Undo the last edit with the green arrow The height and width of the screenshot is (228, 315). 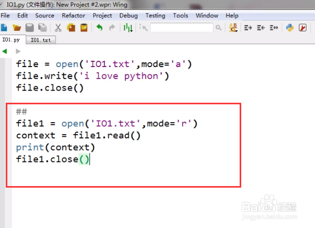pos(99,27)
